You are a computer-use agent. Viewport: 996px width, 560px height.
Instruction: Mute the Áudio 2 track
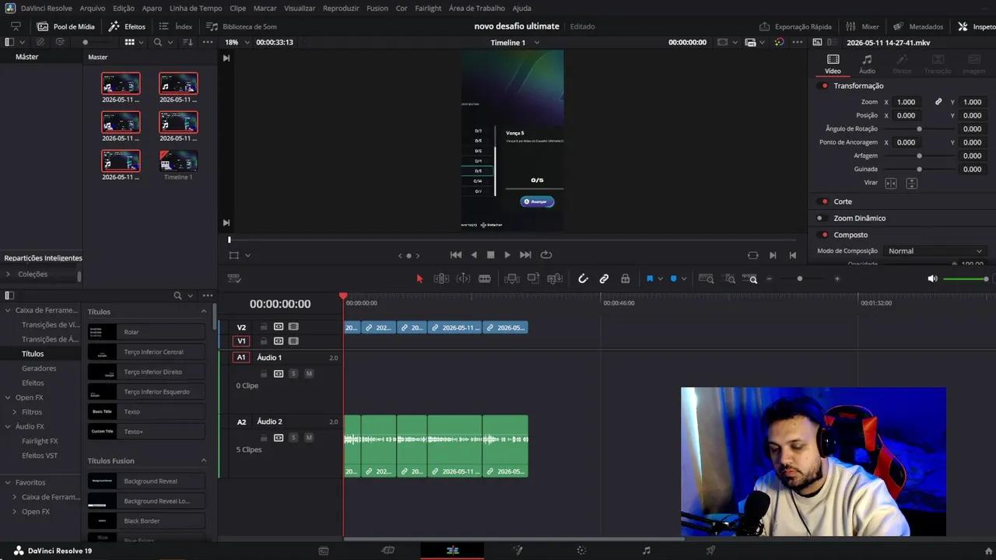click(x=309, y=438)
